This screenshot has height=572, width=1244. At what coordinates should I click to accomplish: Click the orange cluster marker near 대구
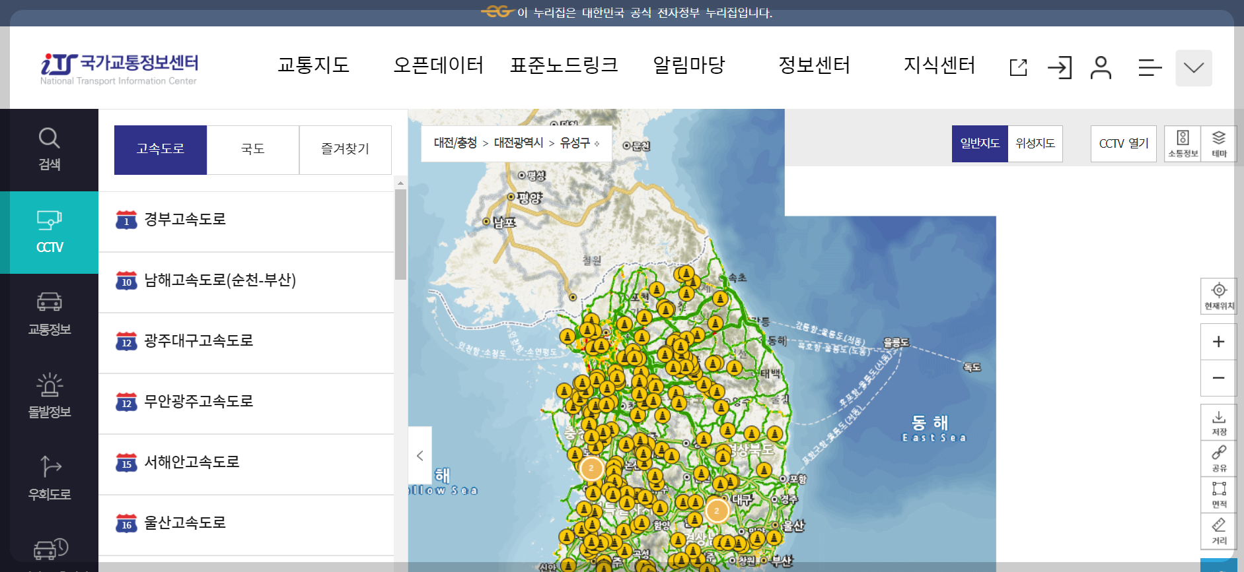717,511
